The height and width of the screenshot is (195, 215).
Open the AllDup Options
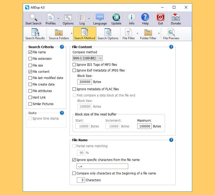point(68,19)
